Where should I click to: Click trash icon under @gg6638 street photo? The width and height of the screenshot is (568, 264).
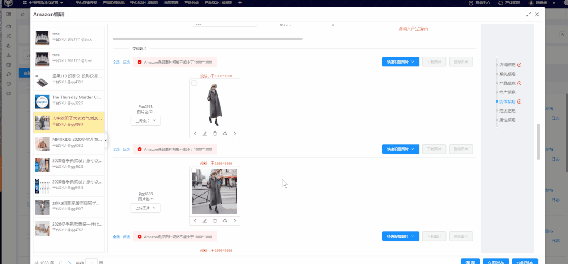215,221
